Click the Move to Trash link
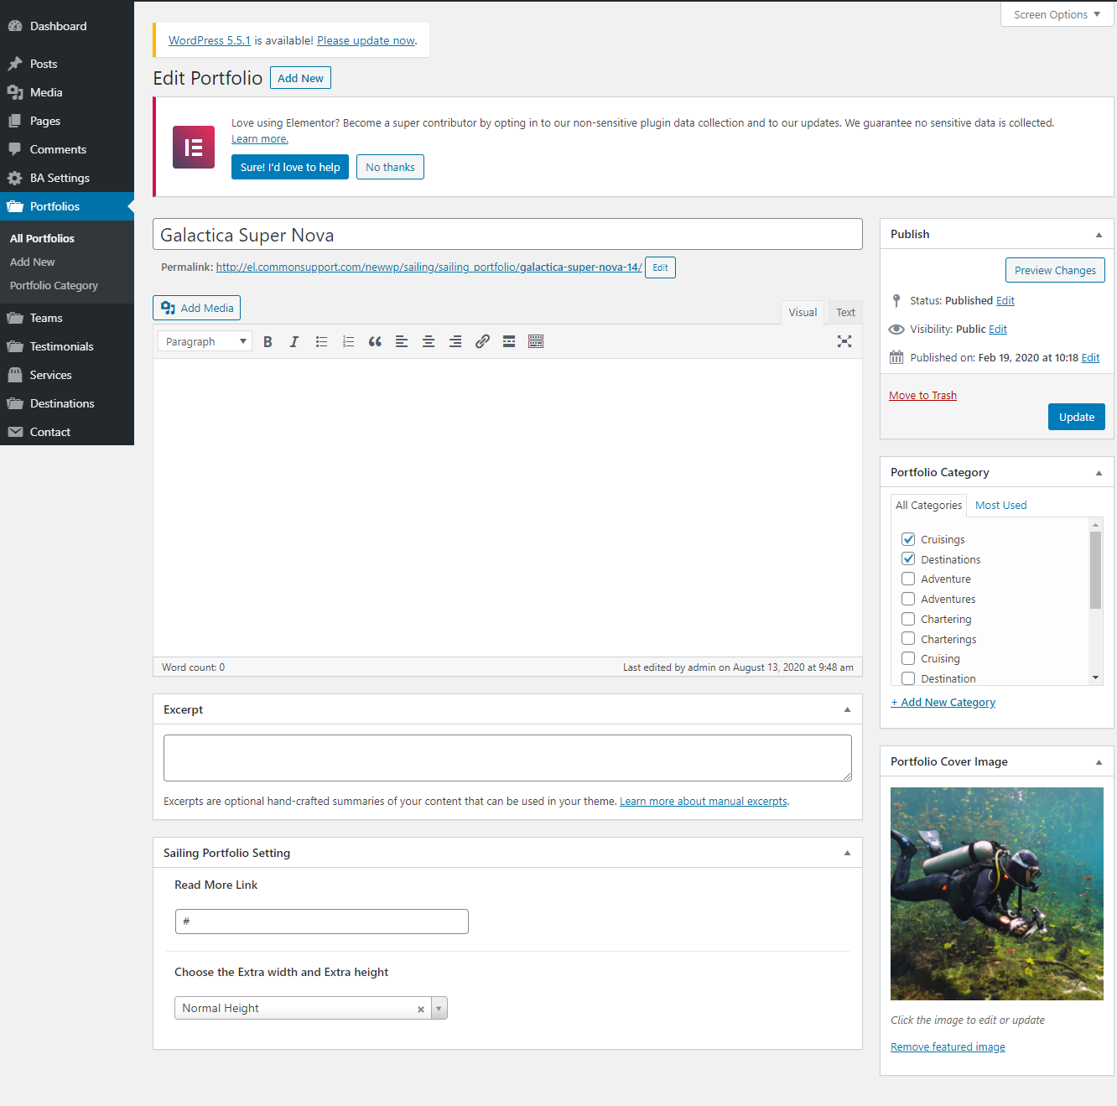This screenshot has height=1106, width=1117. (x=922, y=396)
